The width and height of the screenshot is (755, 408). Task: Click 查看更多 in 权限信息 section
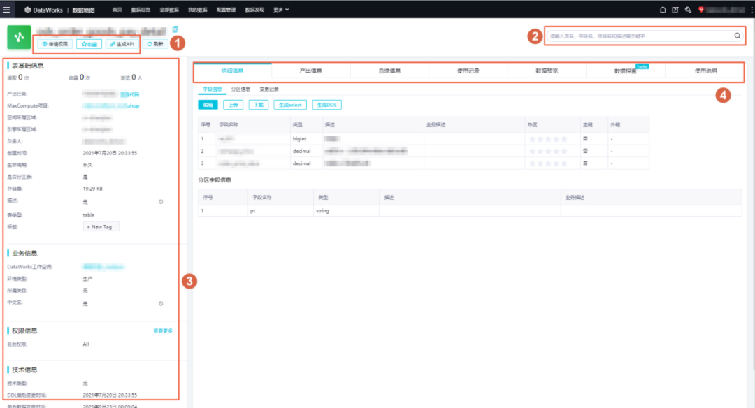(163, 331)
